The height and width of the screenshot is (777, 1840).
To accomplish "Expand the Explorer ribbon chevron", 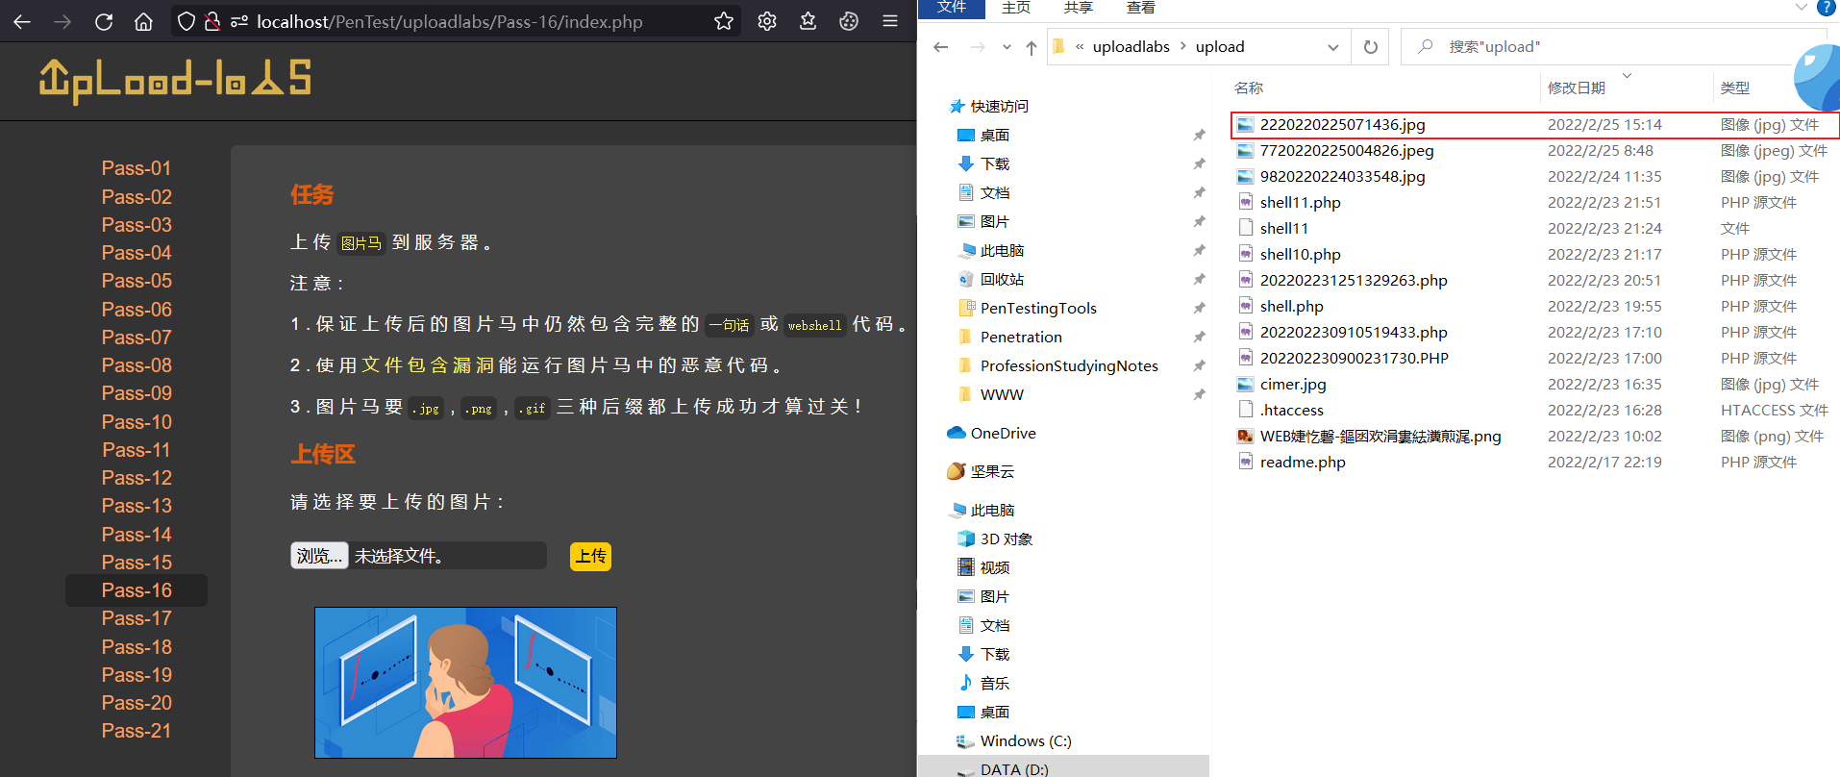I will [1802, 8].
